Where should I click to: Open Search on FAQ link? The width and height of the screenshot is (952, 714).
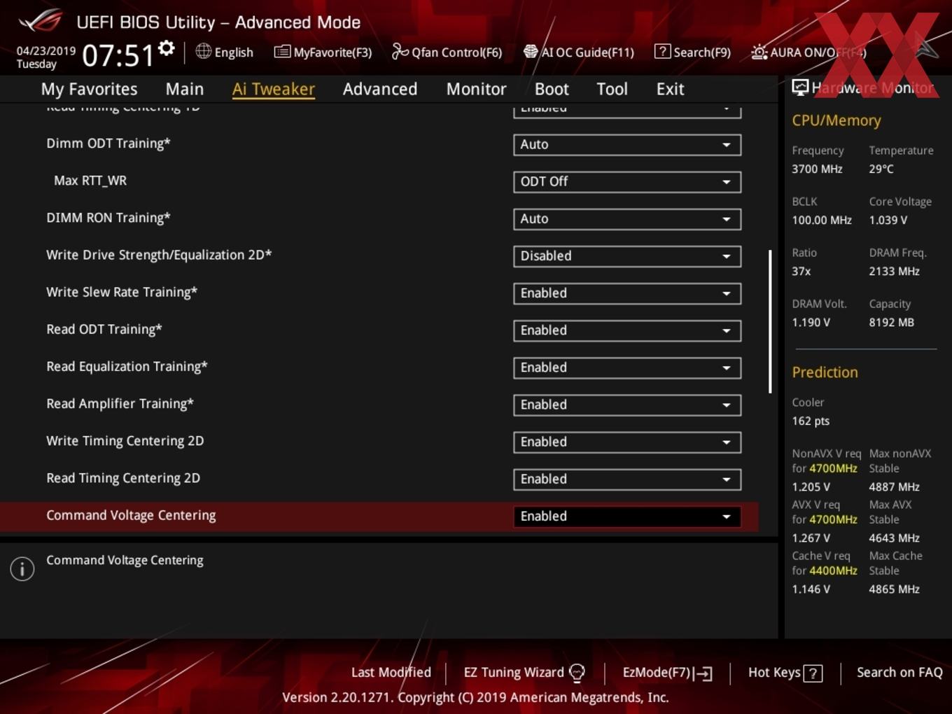(899, 672)
